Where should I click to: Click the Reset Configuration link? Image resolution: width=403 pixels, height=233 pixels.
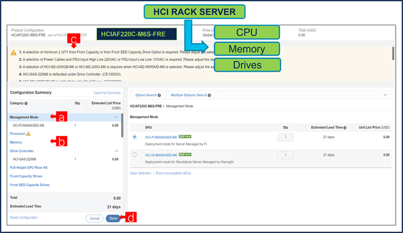[23, 217]
